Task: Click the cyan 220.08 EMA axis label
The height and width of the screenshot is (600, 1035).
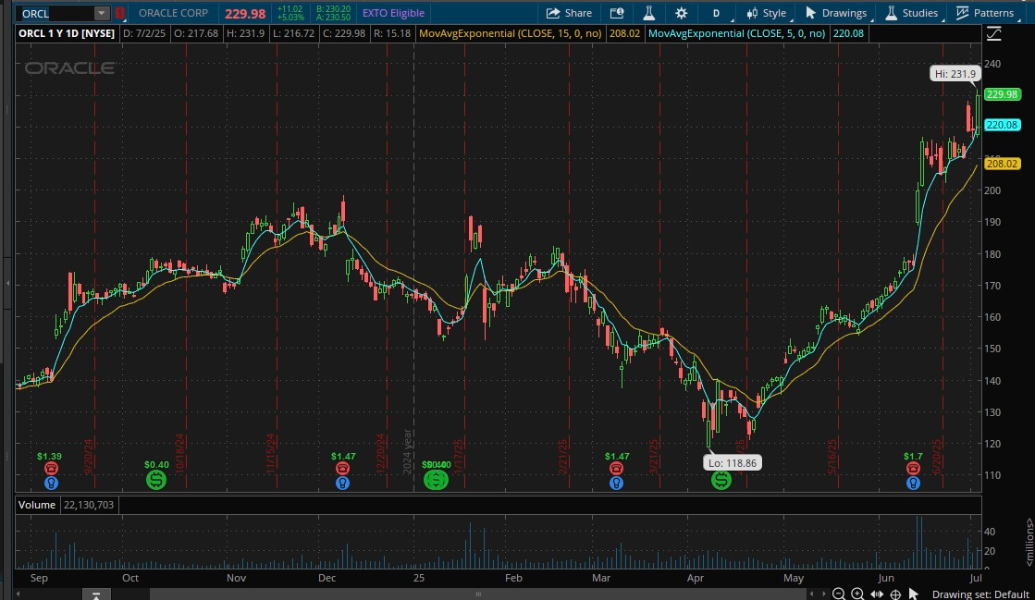Action: point(1002,125)
